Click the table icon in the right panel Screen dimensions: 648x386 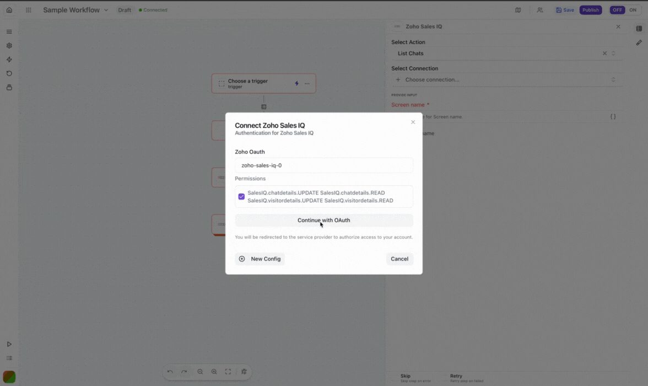[639, 28]
